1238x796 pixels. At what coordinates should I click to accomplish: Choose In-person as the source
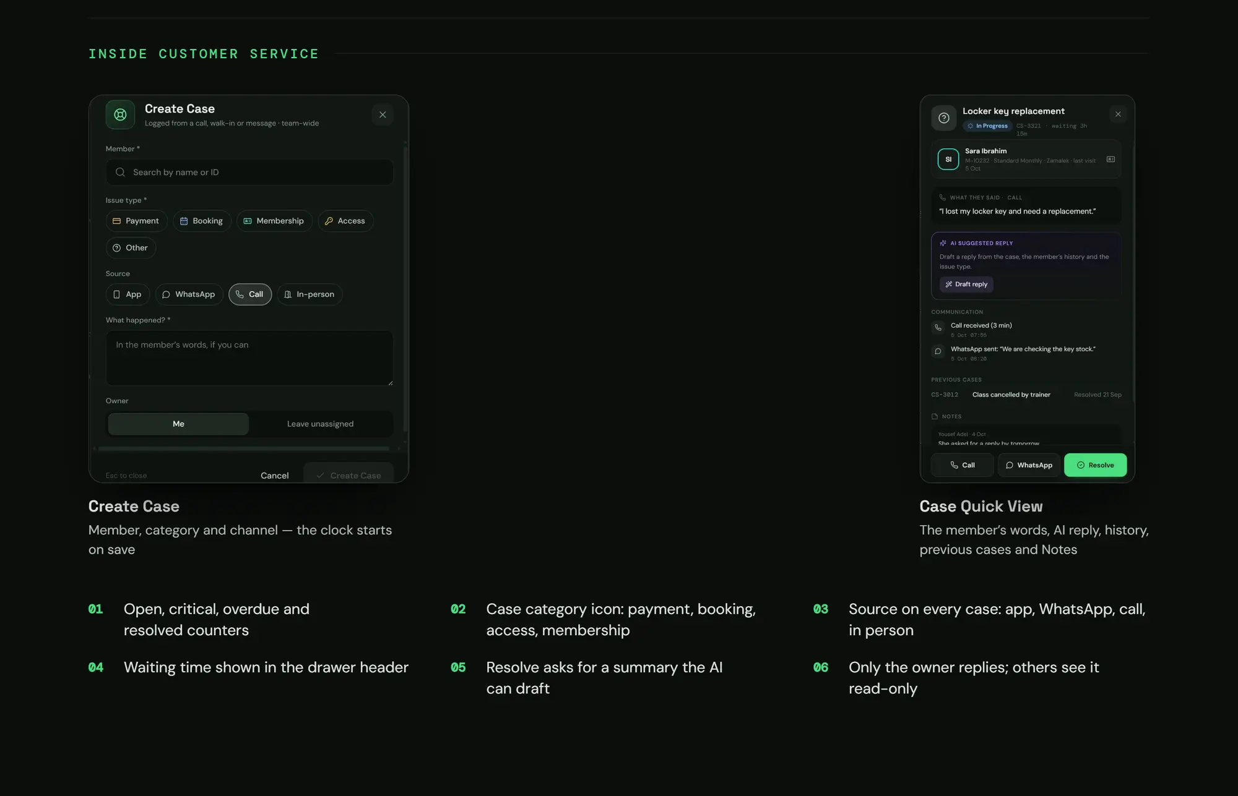click(x=309, y=294)
